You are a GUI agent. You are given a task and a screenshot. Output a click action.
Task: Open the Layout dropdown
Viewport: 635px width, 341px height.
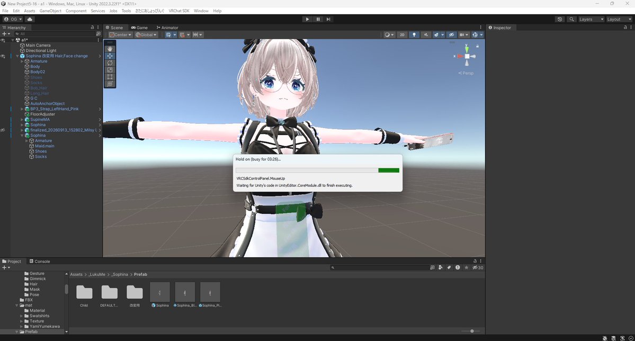point(619,19)
